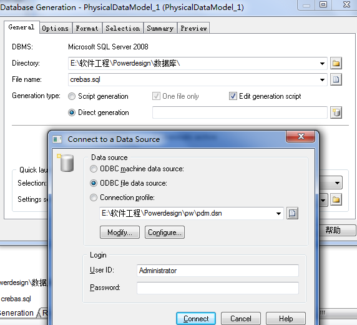This screenshot has width=357, height=325.
Task: Switch to the Options tab
Action: pyautogui.click(x=56, y=28)
